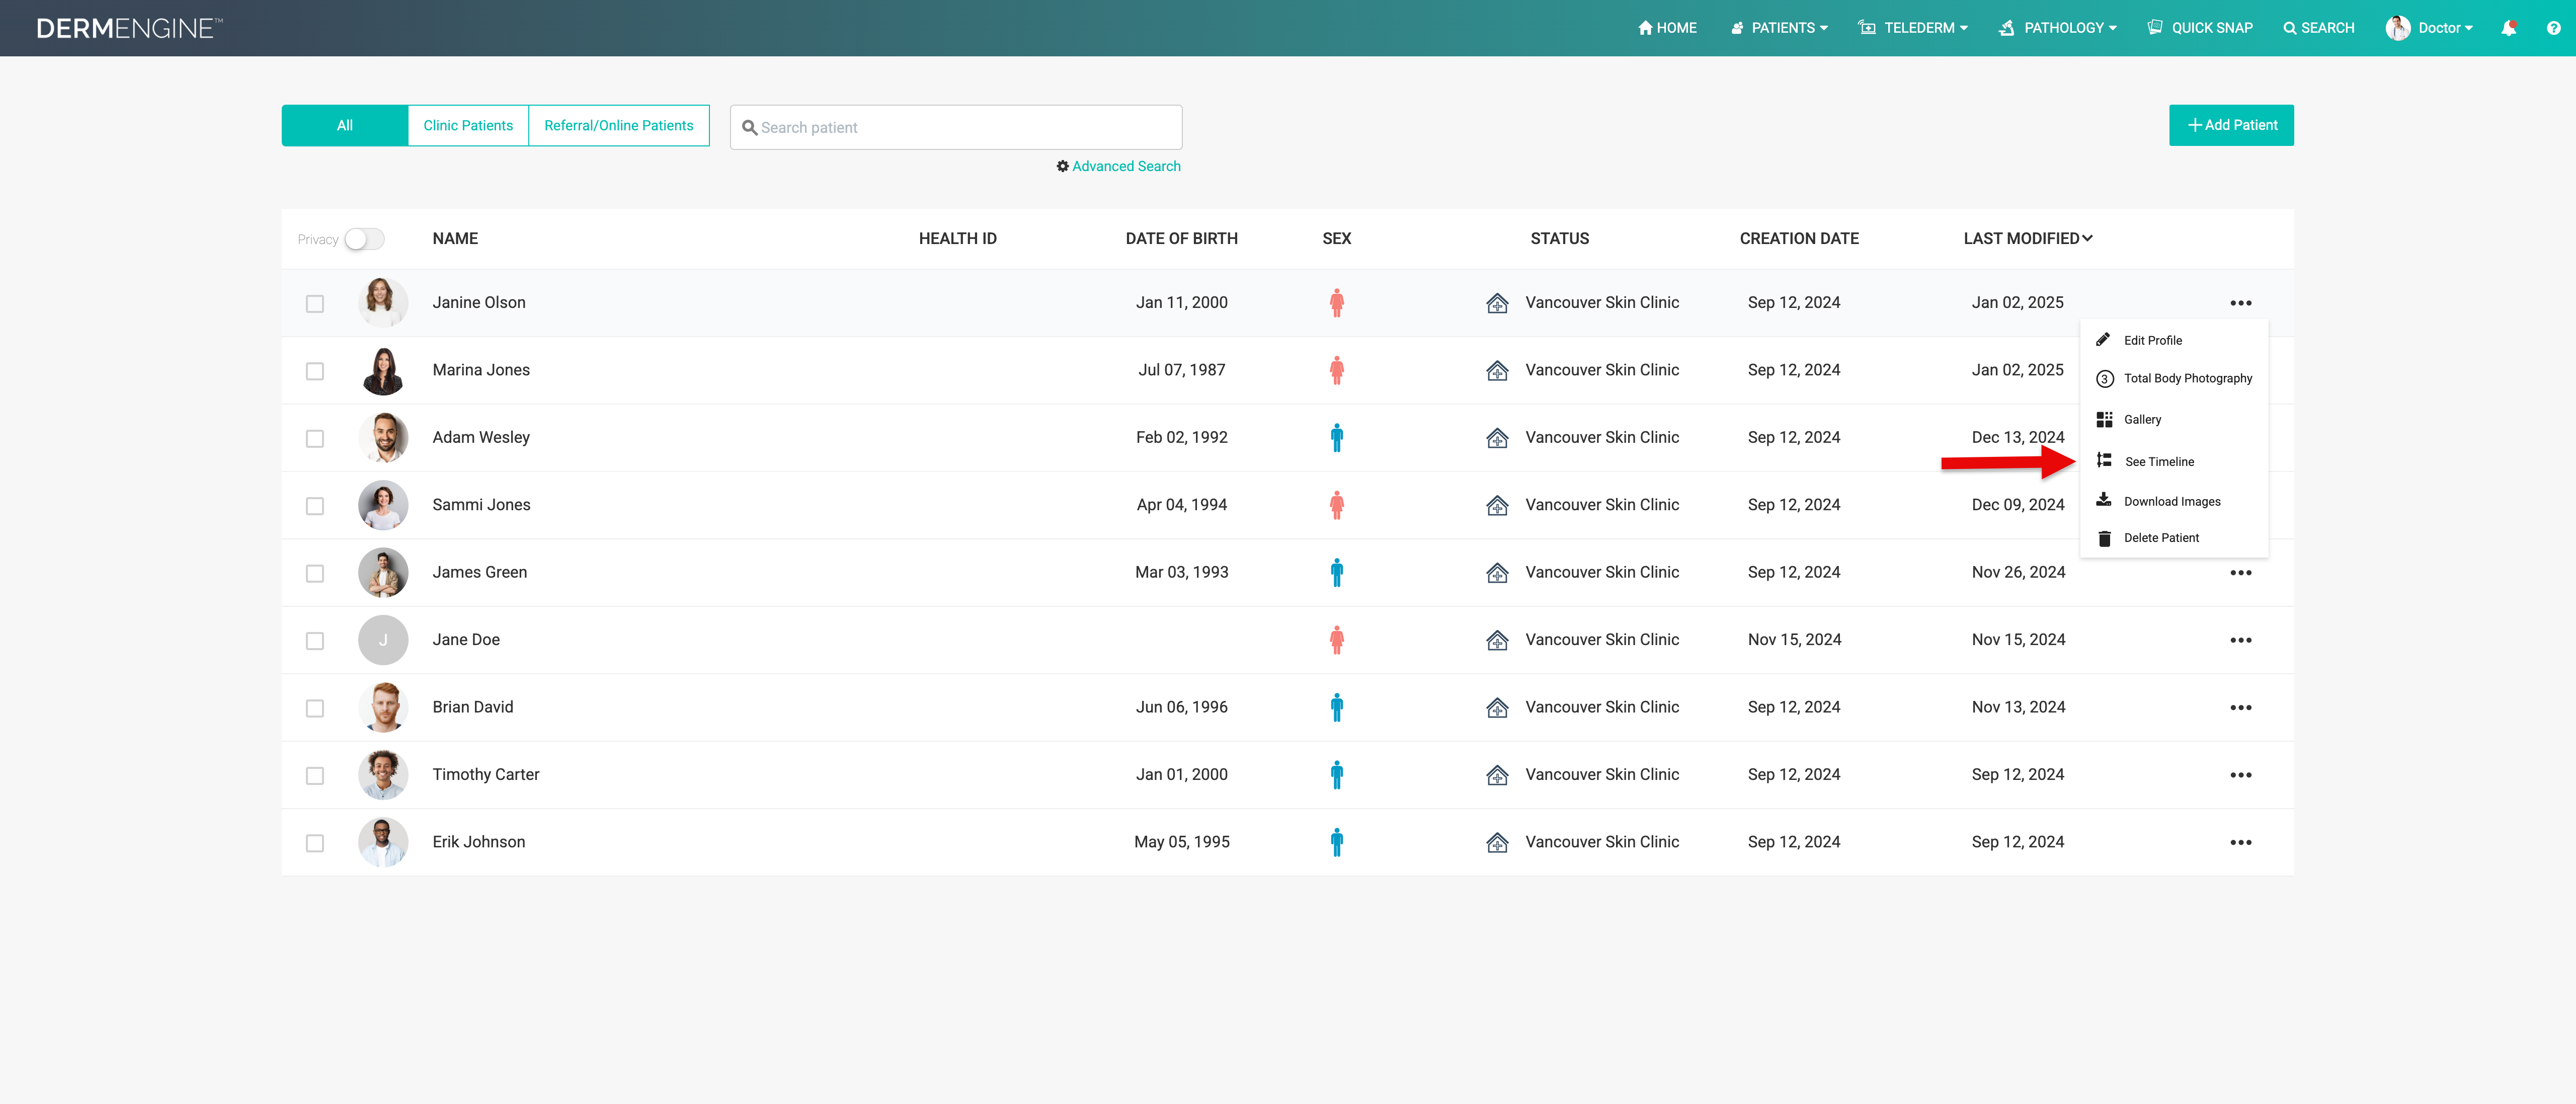Click the Gallery grid icon

click(2104, 419)
